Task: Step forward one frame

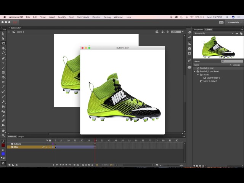Action: tap(66, 165)
